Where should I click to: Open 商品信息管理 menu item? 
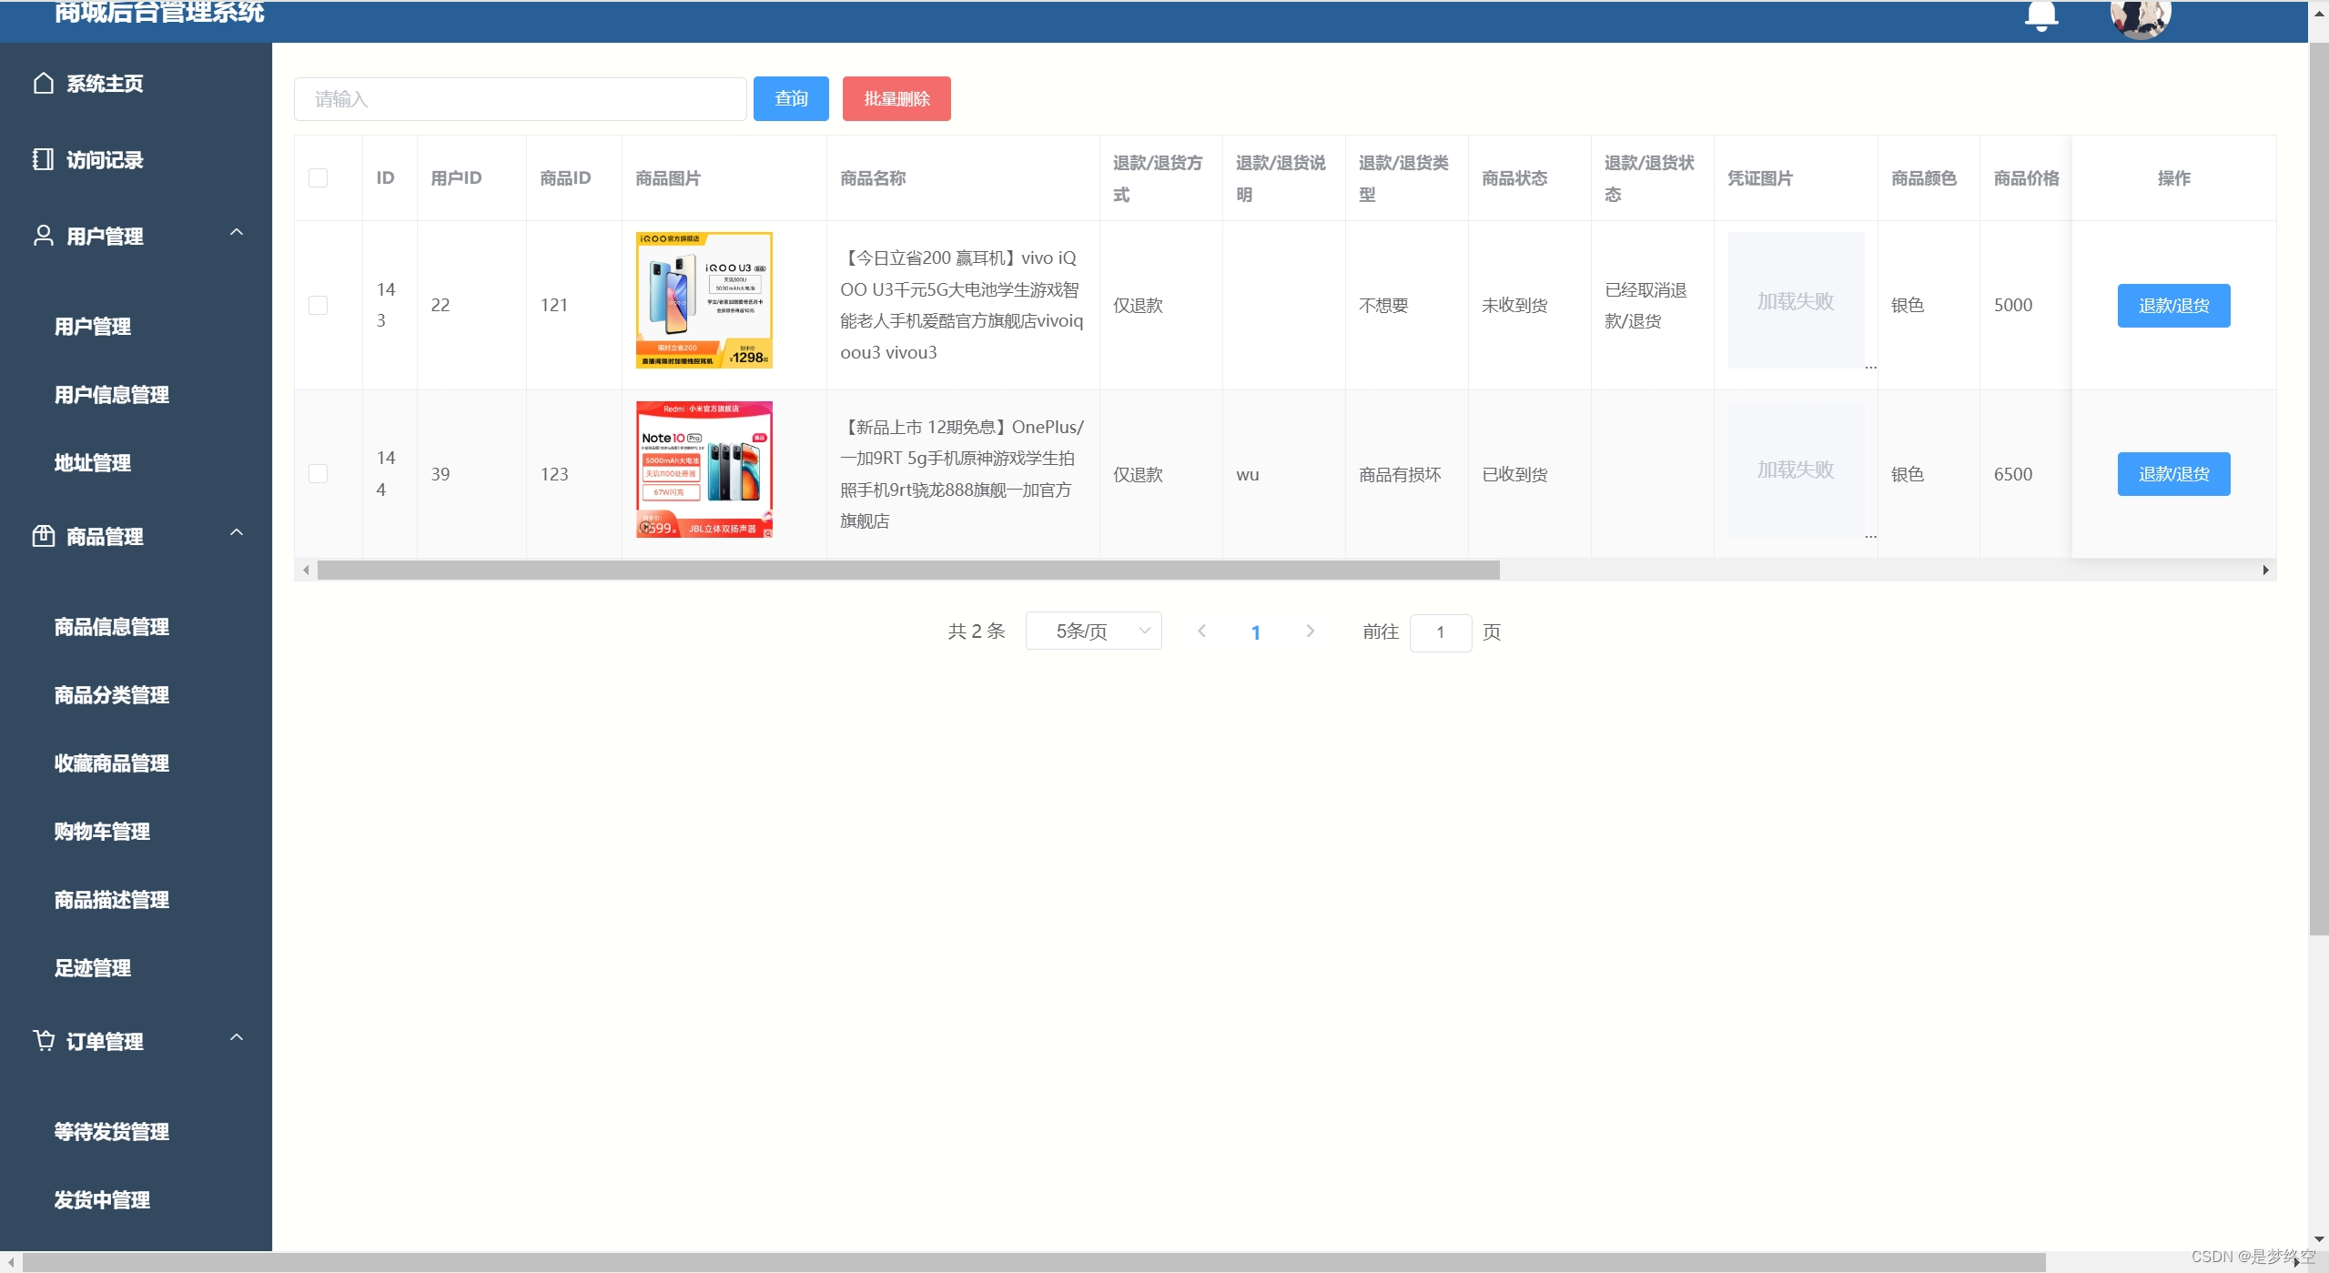point(111,625)
